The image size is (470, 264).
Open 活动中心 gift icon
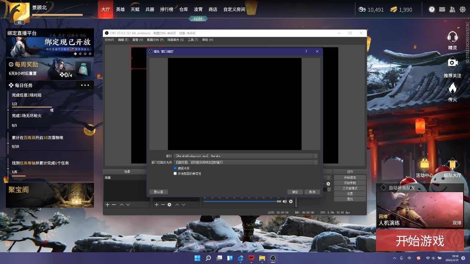coord(424,164)
